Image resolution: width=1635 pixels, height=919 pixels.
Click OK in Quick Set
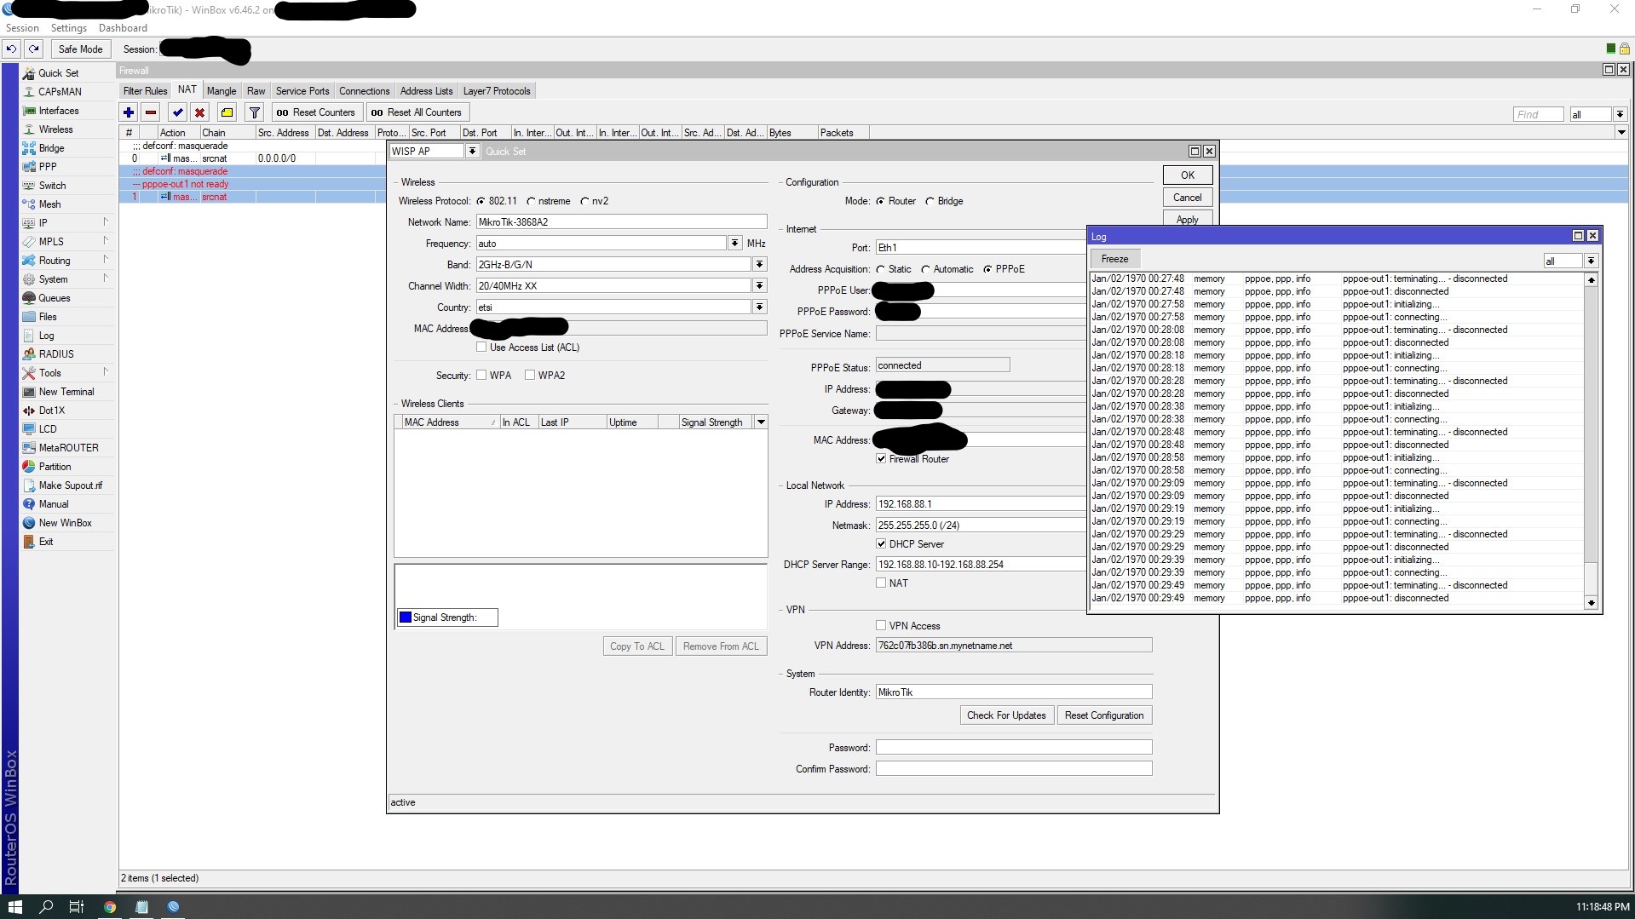(1188, 175)
